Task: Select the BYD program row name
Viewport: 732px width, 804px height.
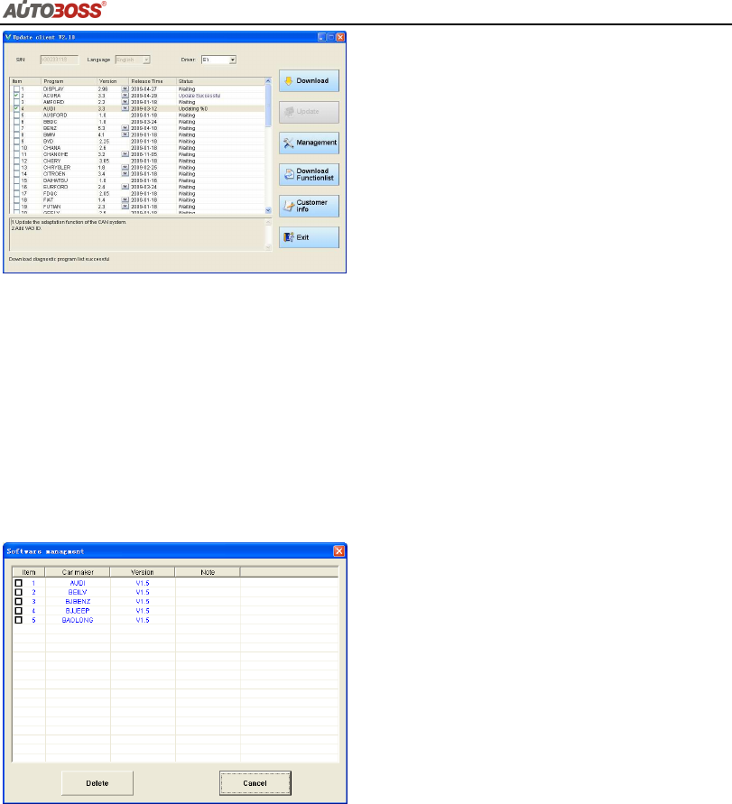Action: [48, 142]
